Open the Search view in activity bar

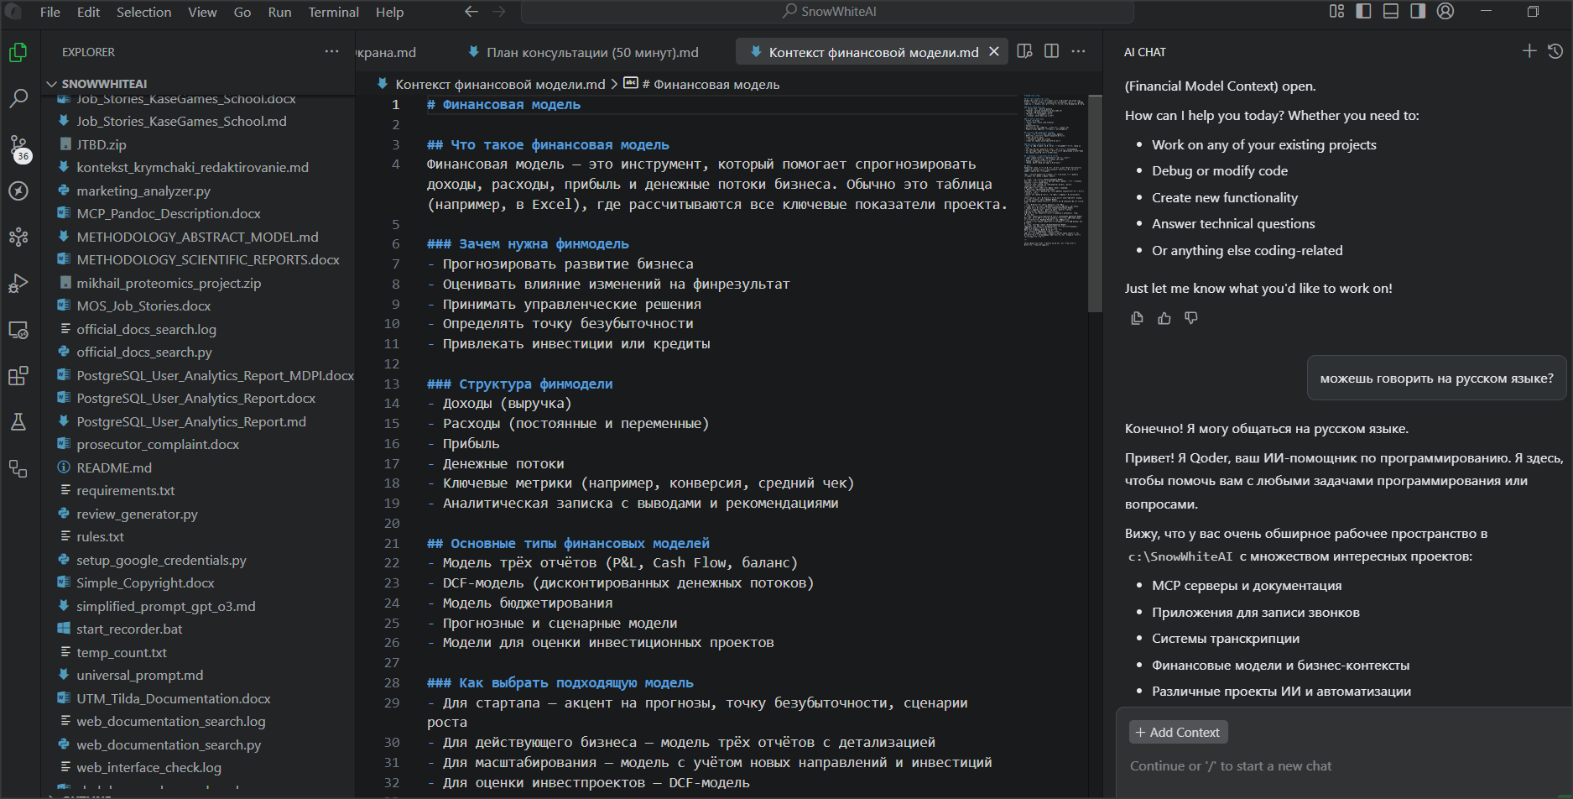coord(18,98)
